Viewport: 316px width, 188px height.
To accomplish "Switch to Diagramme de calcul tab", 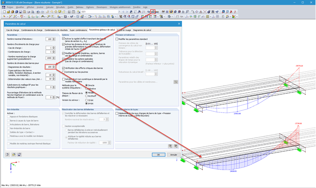I will [142, 30].
